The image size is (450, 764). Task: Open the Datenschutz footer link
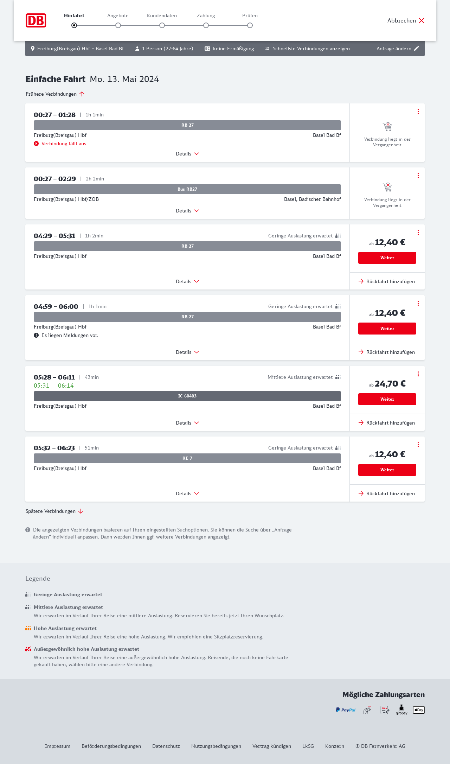coord(166,746)
